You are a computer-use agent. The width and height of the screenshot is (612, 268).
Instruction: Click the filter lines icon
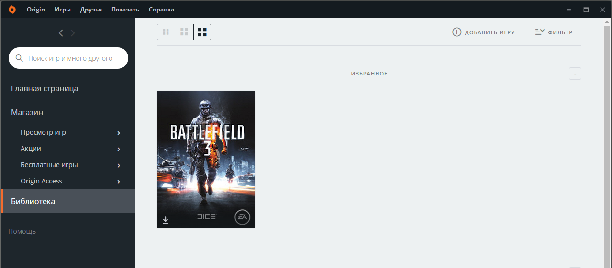539,32
